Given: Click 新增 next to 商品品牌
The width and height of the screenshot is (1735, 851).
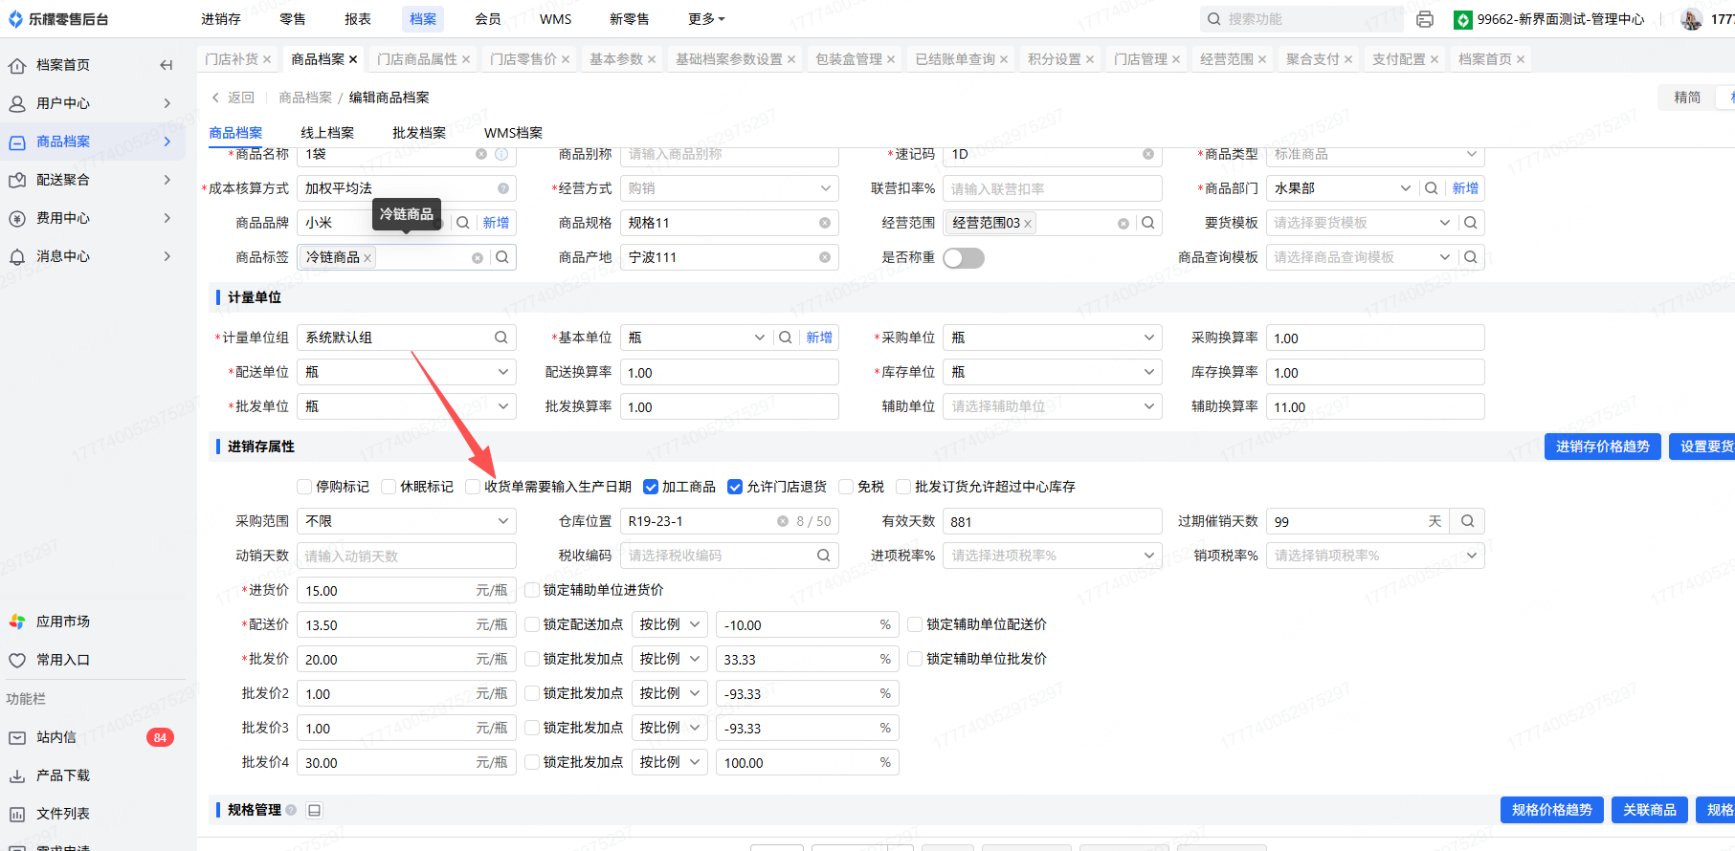Looking at the screenshot, I should pos(496,223).
